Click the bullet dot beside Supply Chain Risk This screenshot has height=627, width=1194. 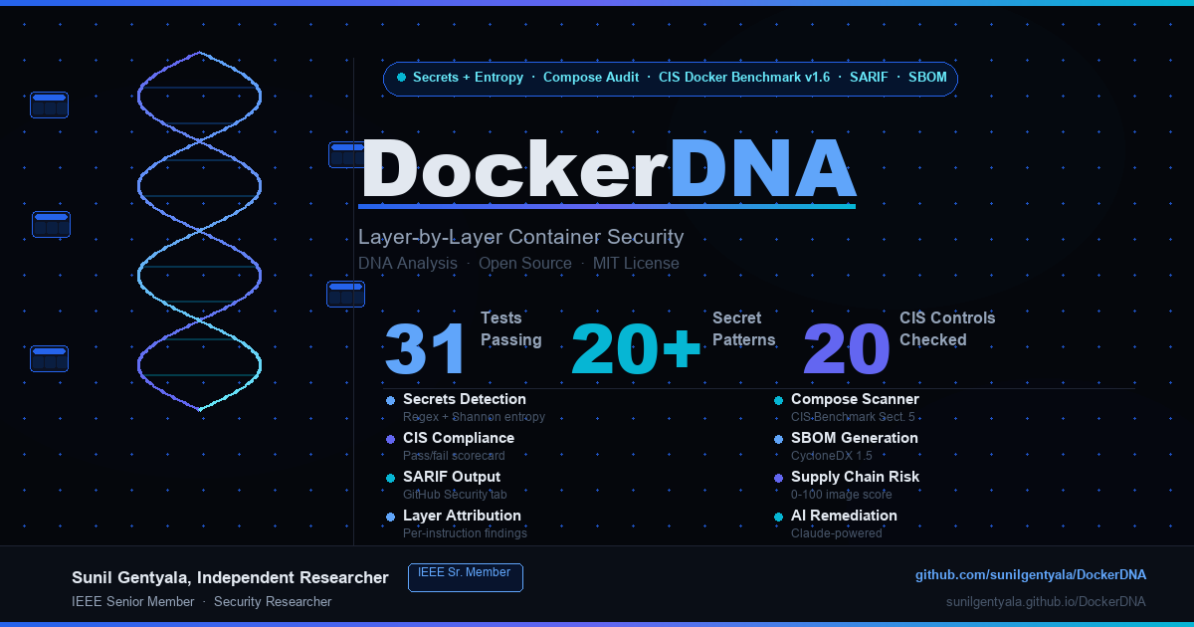[x=778, y=478]
